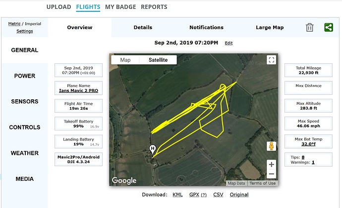Switch map to Map view
The height and width of the screenshot is (208, 342).
(x=125, y=60)
